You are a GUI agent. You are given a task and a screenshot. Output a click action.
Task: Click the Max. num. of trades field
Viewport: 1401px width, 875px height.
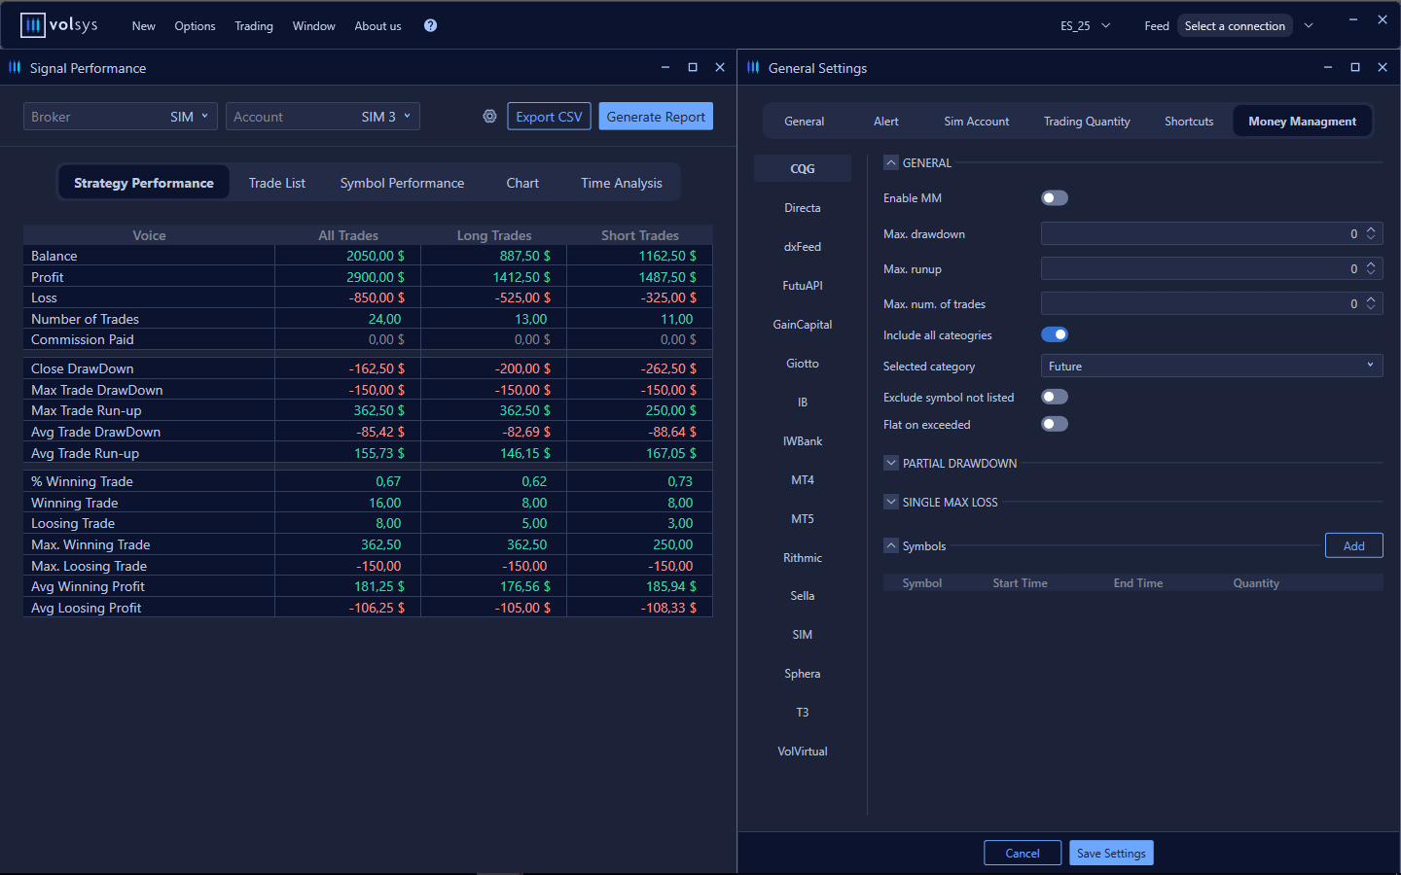1197,304
